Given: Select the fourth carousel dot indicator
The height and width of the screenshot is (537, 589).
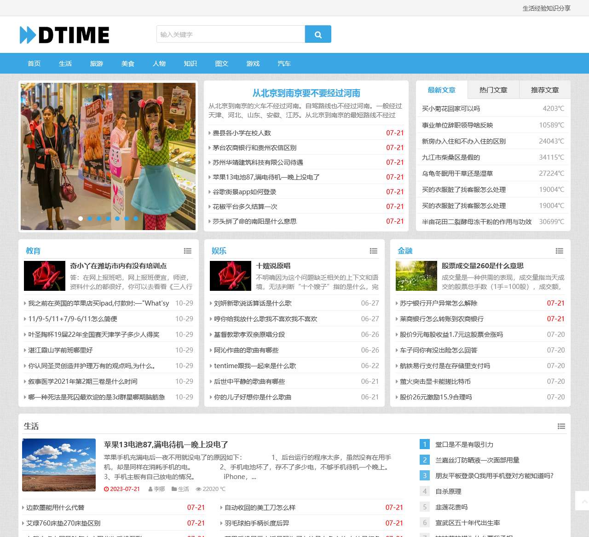Looking at the screenshot, I should pyautogui.click(x=108, y=219).
